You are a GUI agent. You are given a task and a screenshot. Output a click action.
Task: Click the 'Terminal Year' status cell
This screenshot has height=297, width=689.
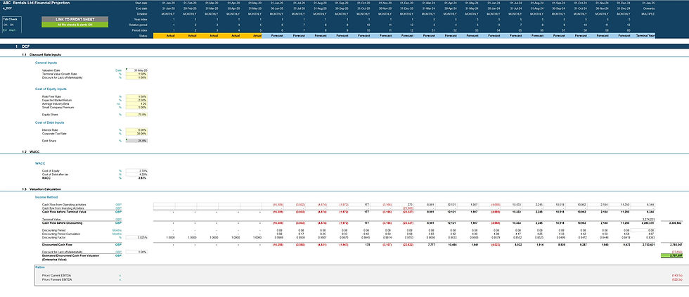644,36
